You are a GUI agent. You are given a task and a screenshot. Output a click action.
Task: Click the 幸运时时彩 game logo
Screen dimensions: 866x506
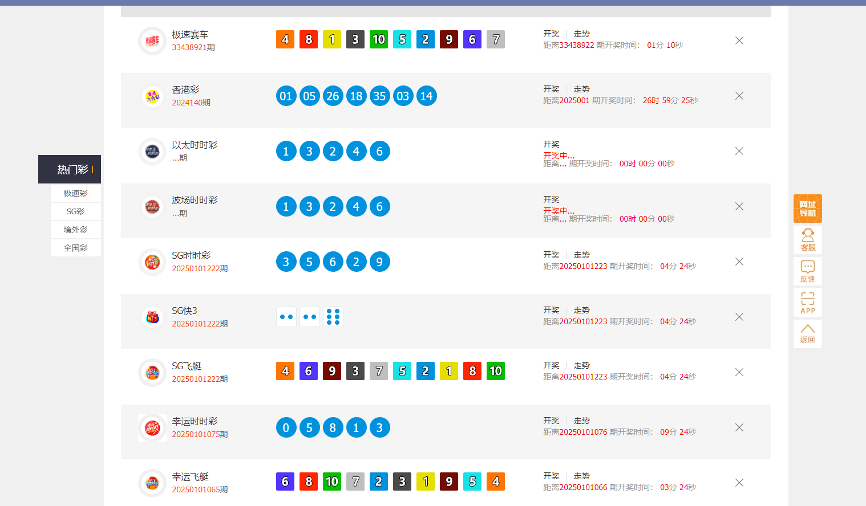click(152, 428)
